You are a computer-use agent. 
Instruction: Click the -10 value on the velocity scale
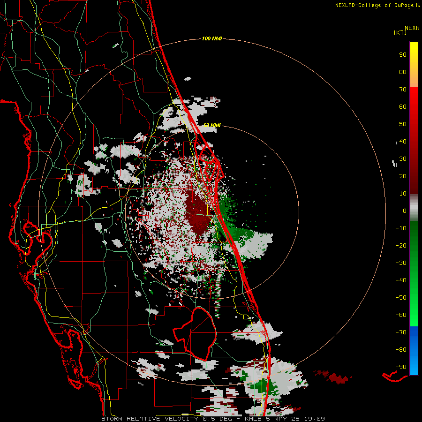pos(401,228)
